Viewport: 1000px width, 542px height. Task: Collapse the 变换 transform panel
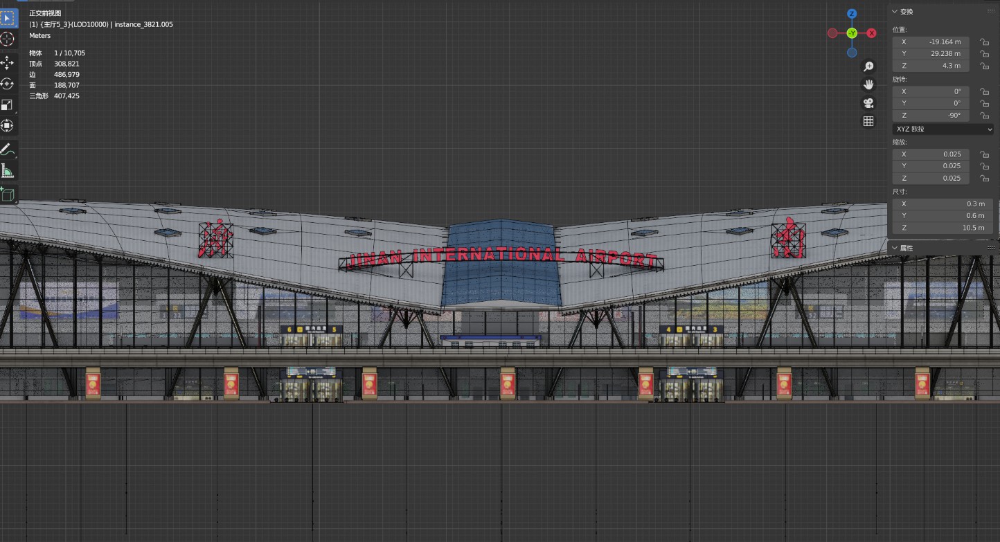895,12
